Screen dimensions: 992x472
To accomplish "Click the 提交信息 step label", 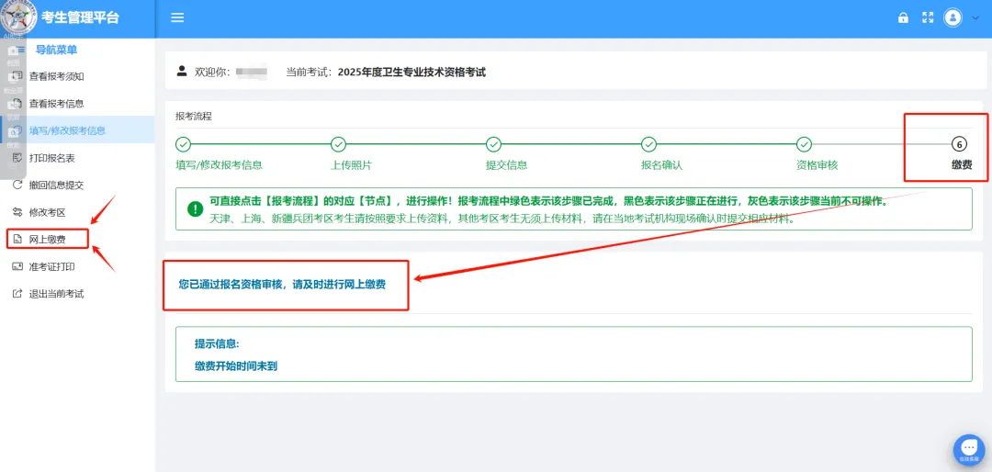I will click(506, 165).
